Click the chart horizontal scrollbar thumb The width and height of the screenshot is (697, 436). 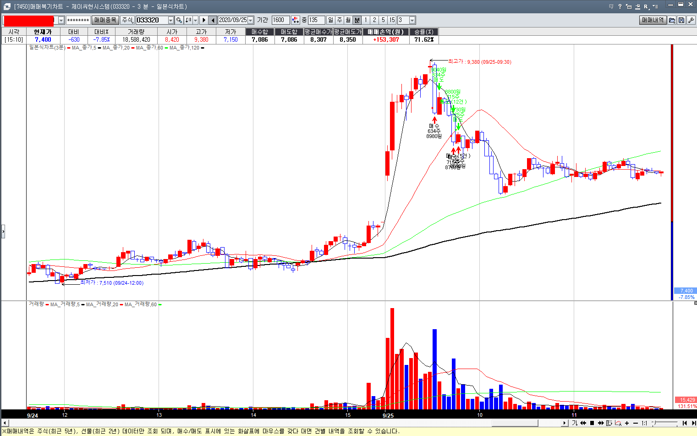(515, 423)
